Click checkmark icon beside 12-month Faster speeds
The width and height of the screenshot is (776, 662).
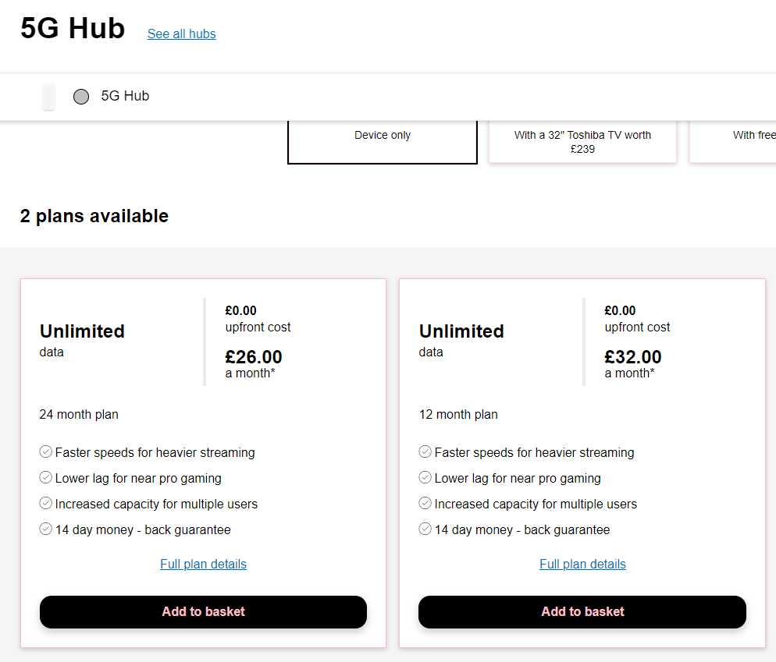pyautogui.click(x=425, y=451)
